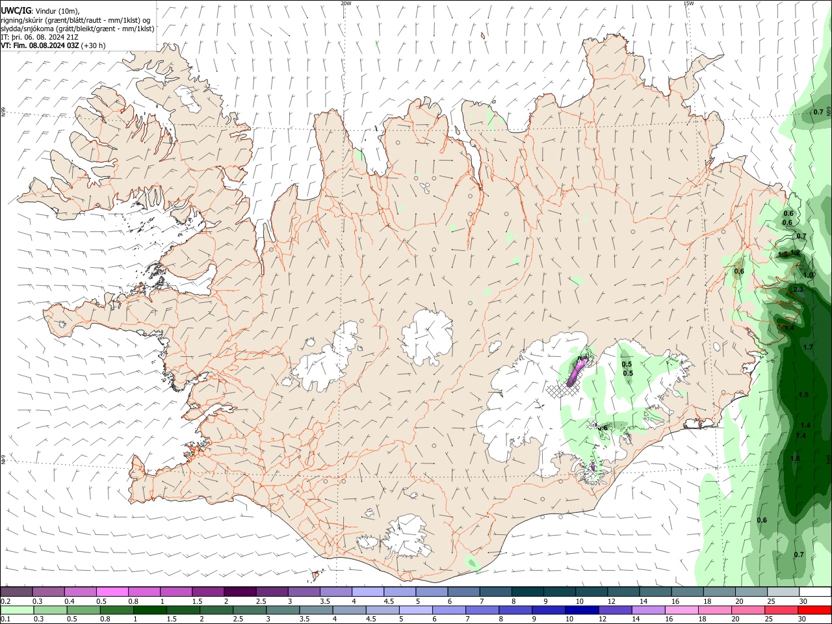Screen dimensions: 832x624
Task: Click the palest green 0.1–0.3 swatch in lower legend
Action: coord(17,610)
